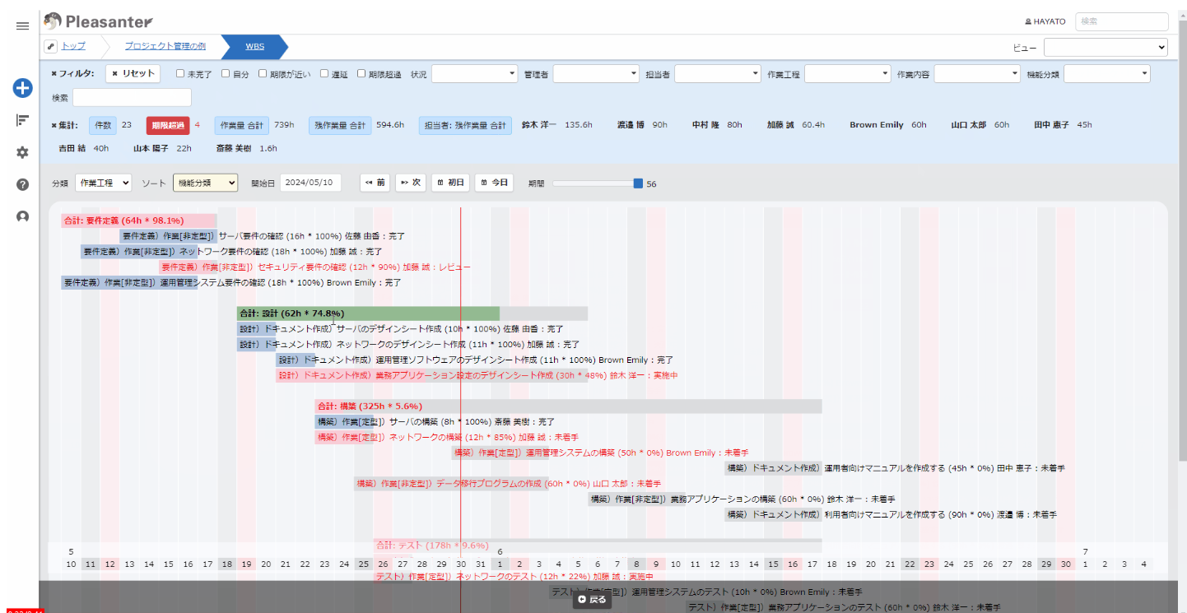The width and height of the screenshot is (1187, 613).
Task: Toggle the 期限が近い checkbox
Action: click(251, 74)
